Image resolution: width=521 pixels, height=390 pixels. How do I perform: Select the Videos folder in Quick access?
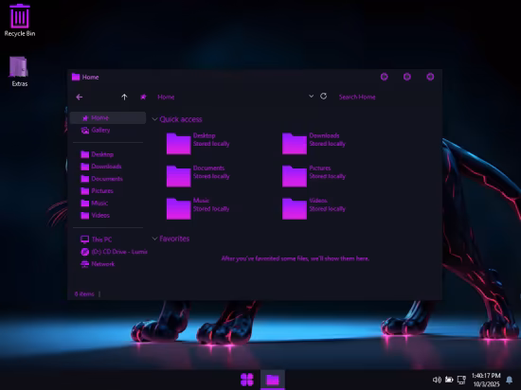[314, 208]
